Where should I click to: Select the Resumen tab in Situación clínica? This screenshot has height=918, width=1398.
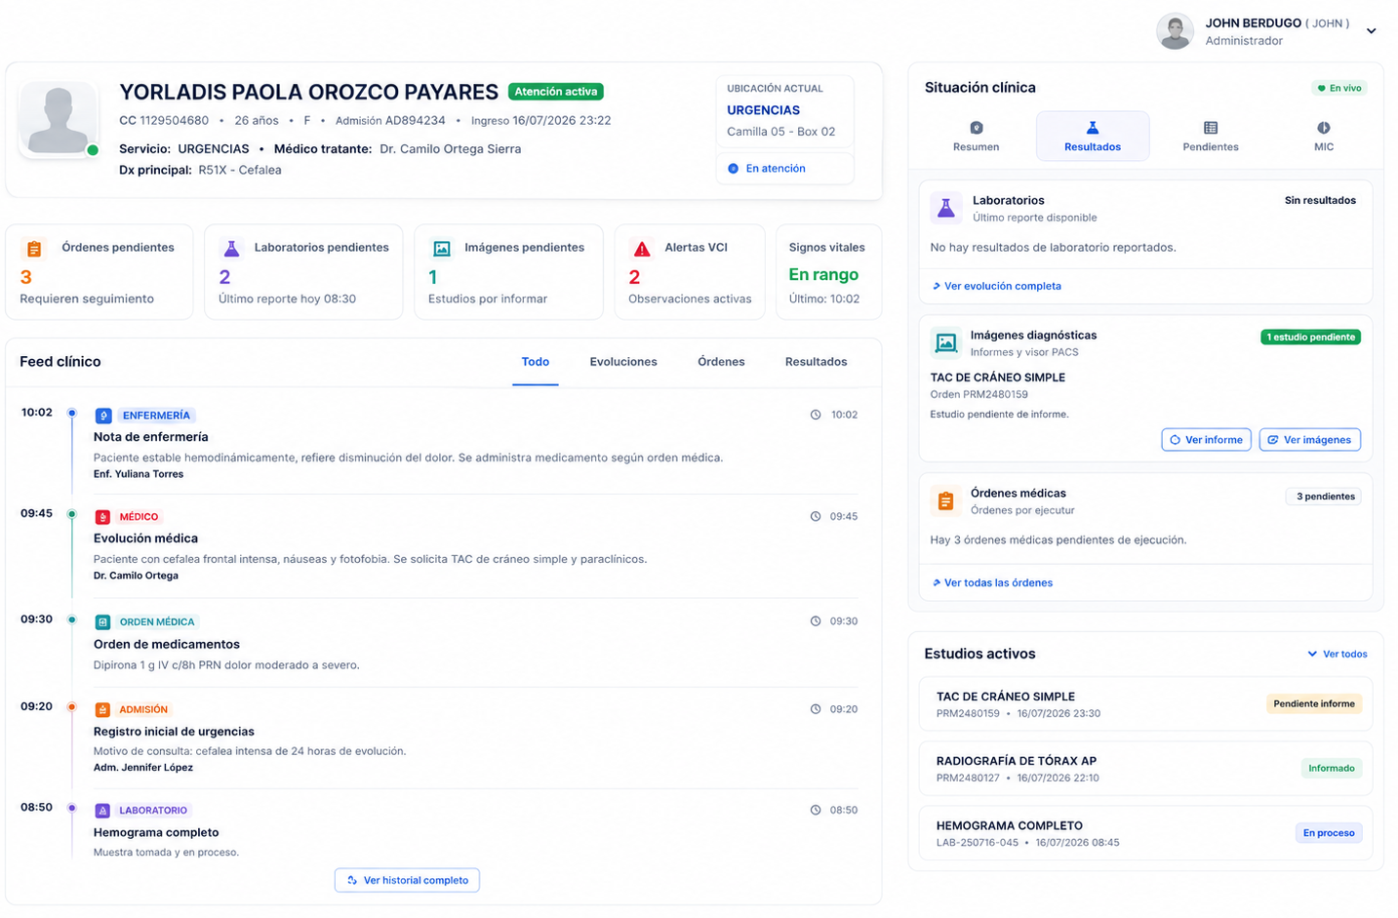(976, 136)
